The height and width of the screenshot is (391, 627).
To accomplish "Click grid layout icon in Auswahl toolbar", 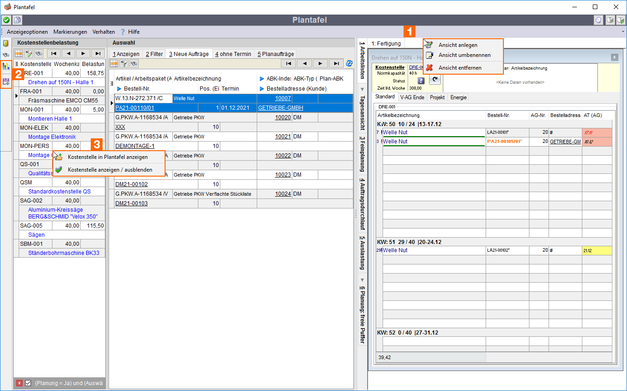I will pos(114,63).
